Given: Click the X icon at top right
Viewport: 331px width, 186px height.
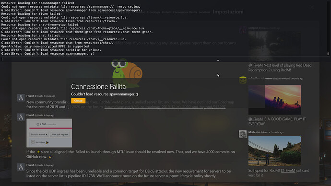Looking at the screenshot, I should (x=312, y=7).
